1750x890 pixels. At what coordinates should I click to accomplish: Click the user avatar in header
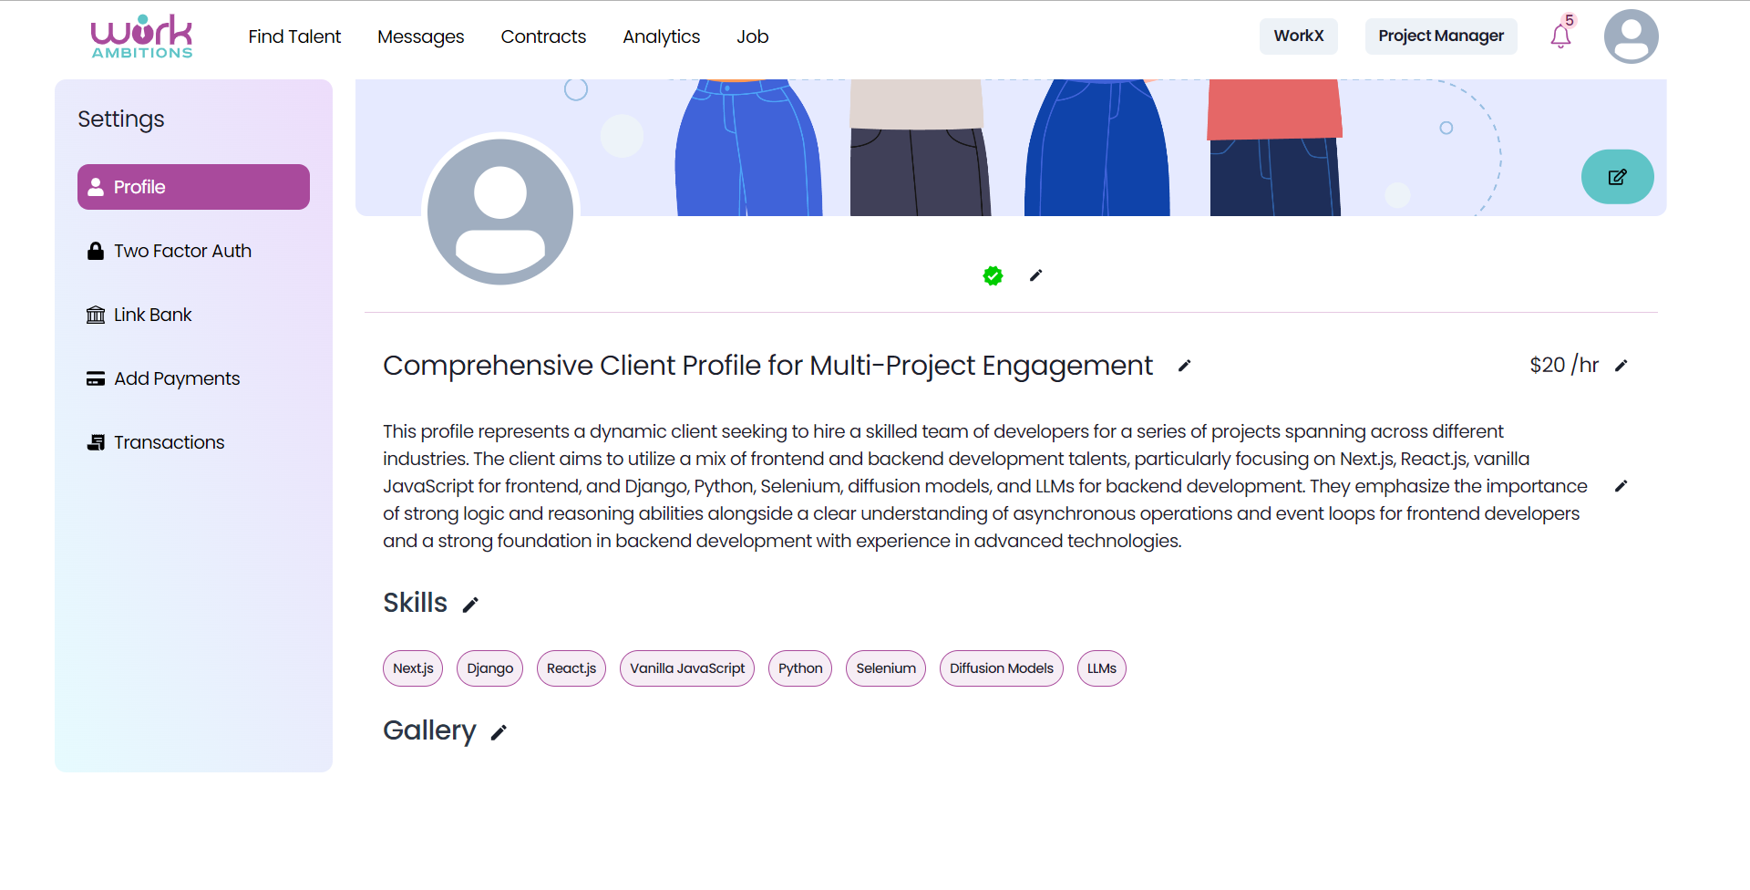(x=1631, y=36)
